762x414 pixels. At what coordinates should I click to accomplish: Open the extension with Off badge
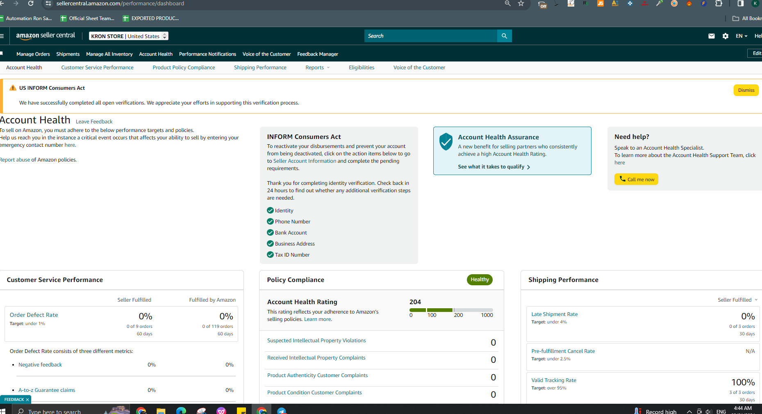pyautogui.click(x=542, y=4)
